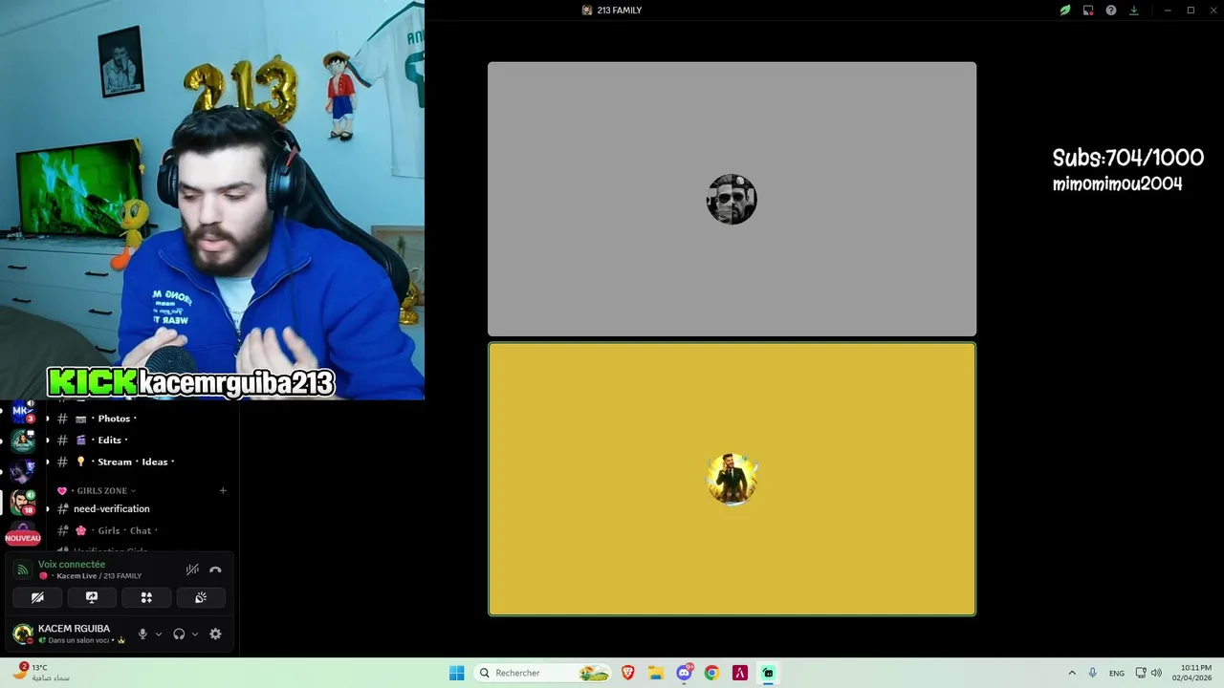Click the suited man avatar in yellow tile
This screenshot has width=1224, height=688.
732,479
